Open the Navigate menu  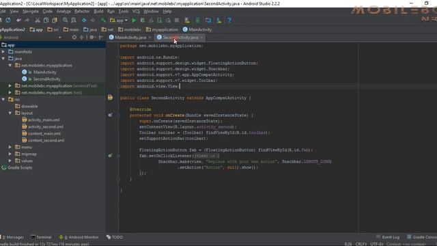point(31,12)
